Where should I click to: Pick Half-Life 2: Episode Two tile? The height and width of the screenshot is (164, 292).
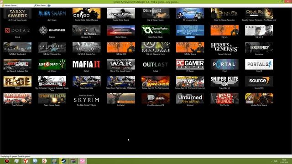pyautogui.click(x=86, y=47)
